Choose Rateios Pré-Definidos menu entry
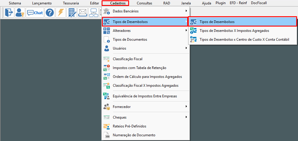This screenshot has width=298, height=141. (146, 126)
